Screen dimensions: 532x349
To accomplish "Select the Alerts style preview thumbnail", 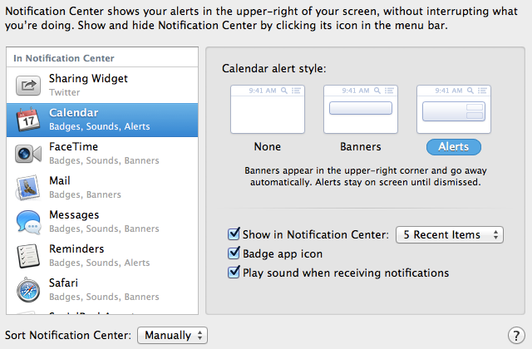I will pyautogui.click(x=454, y=109).
